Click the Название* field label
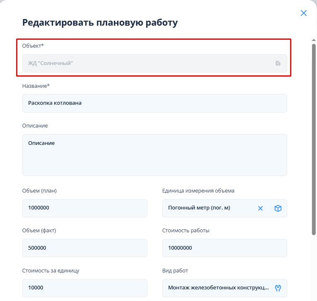Image resolution: width=317 pixels, height=301 pixels. pyautogui.click(x=36, y=86)
